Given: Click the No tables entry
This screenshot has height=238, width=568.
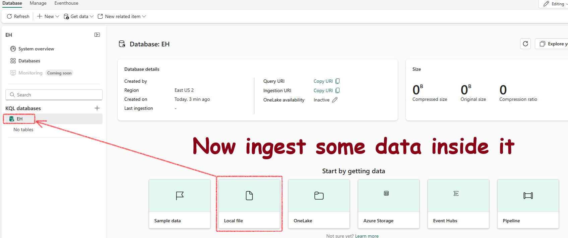Looking at the screenshot, I should (23, 130).
